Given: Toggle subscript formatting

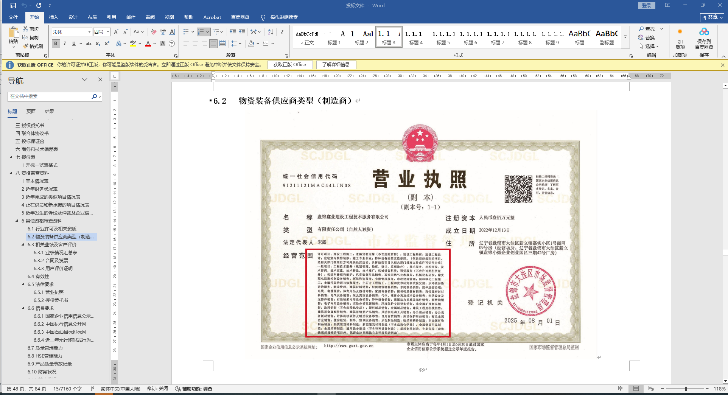Looking at the screenshot, I should tap(98, 44).
